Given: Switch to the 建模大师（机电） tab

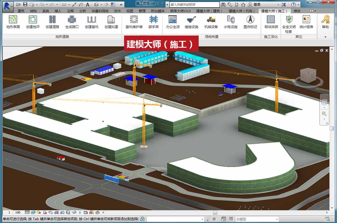Looking at the screenshot, I should pyautogui.click(x=242, y=11).
